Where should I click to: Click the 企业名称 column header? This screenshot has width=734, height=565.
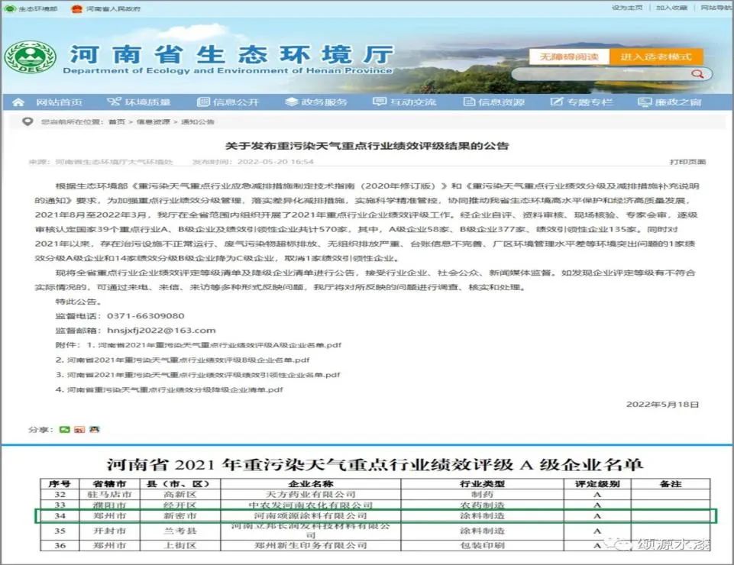coord(310,483)
